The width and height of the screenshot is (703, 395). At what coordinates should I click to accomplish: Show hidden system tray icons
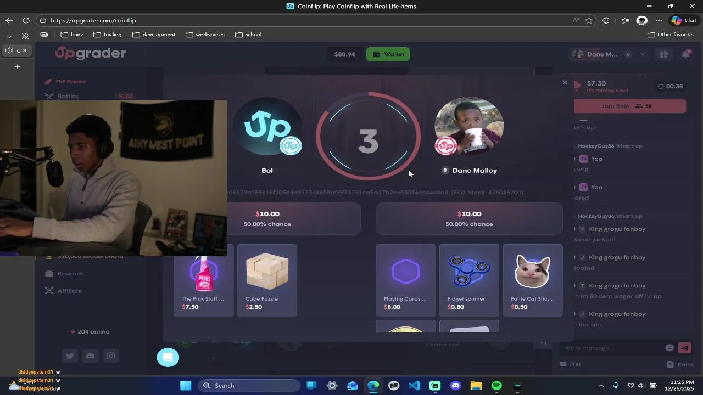point(601,386)
